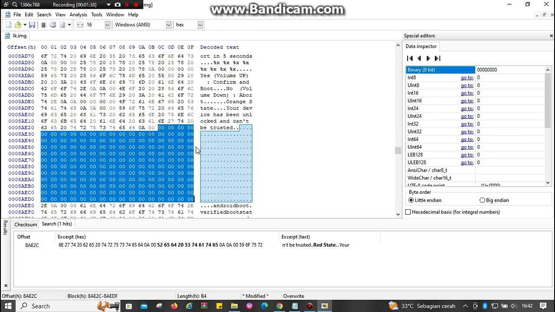Switch to the Checksum results tab
The image size is (555, 312).
pos(26,224)
